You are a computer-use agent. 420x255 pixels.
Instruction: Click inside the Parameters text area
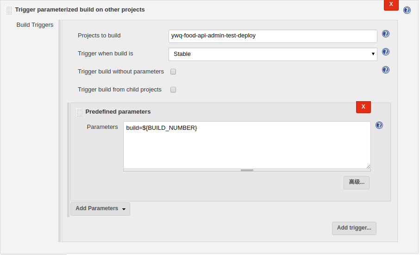point(247,145)
